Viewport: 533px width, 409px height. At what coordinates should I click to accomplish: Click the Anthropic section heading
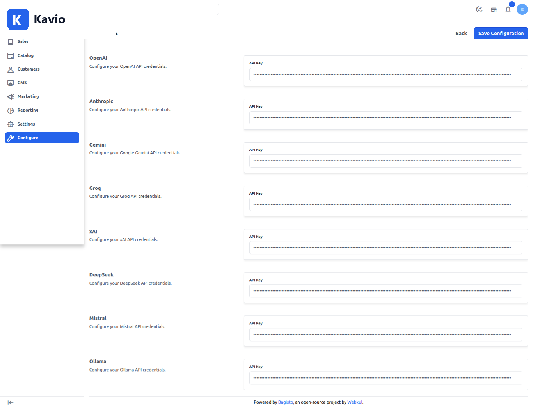coord(101,101)
